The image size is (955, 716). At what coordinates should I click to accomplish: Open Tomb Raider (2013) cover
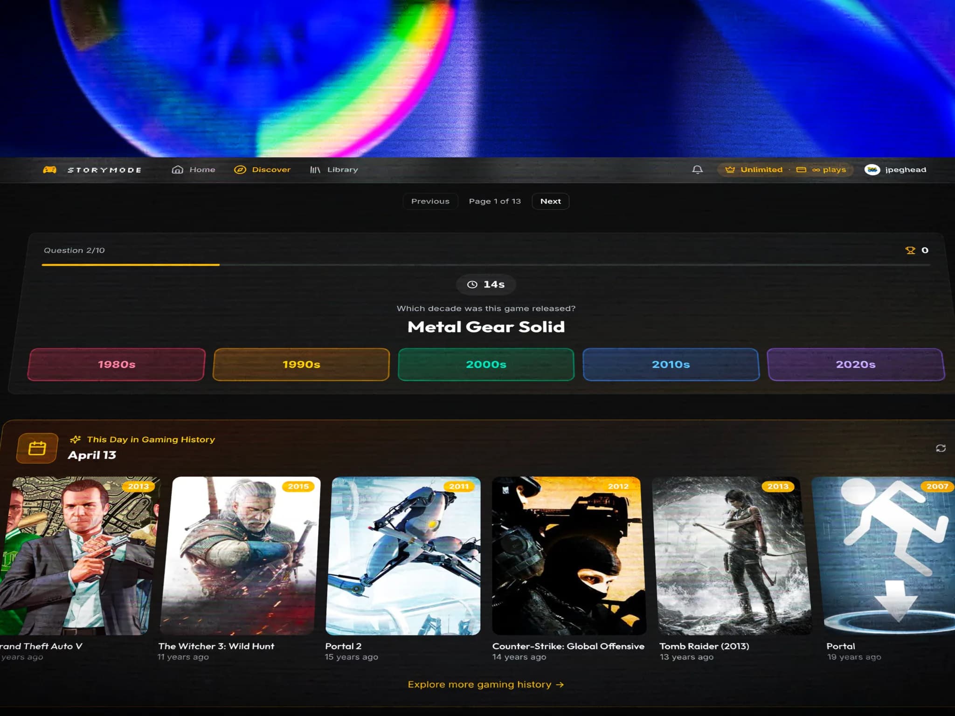(731, 556)
